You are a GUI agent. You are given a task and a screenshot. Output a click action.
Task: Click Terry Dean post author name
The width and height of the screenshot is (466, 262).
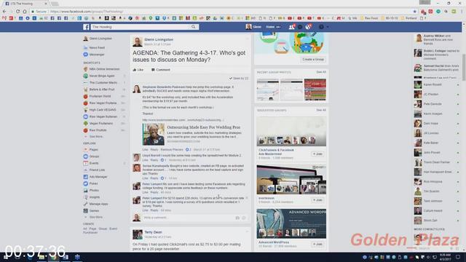[x=154, y=232]
